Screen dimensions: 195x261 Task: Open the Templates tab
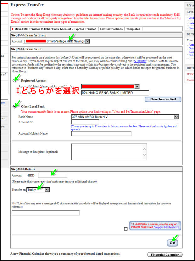pos(133,29)
